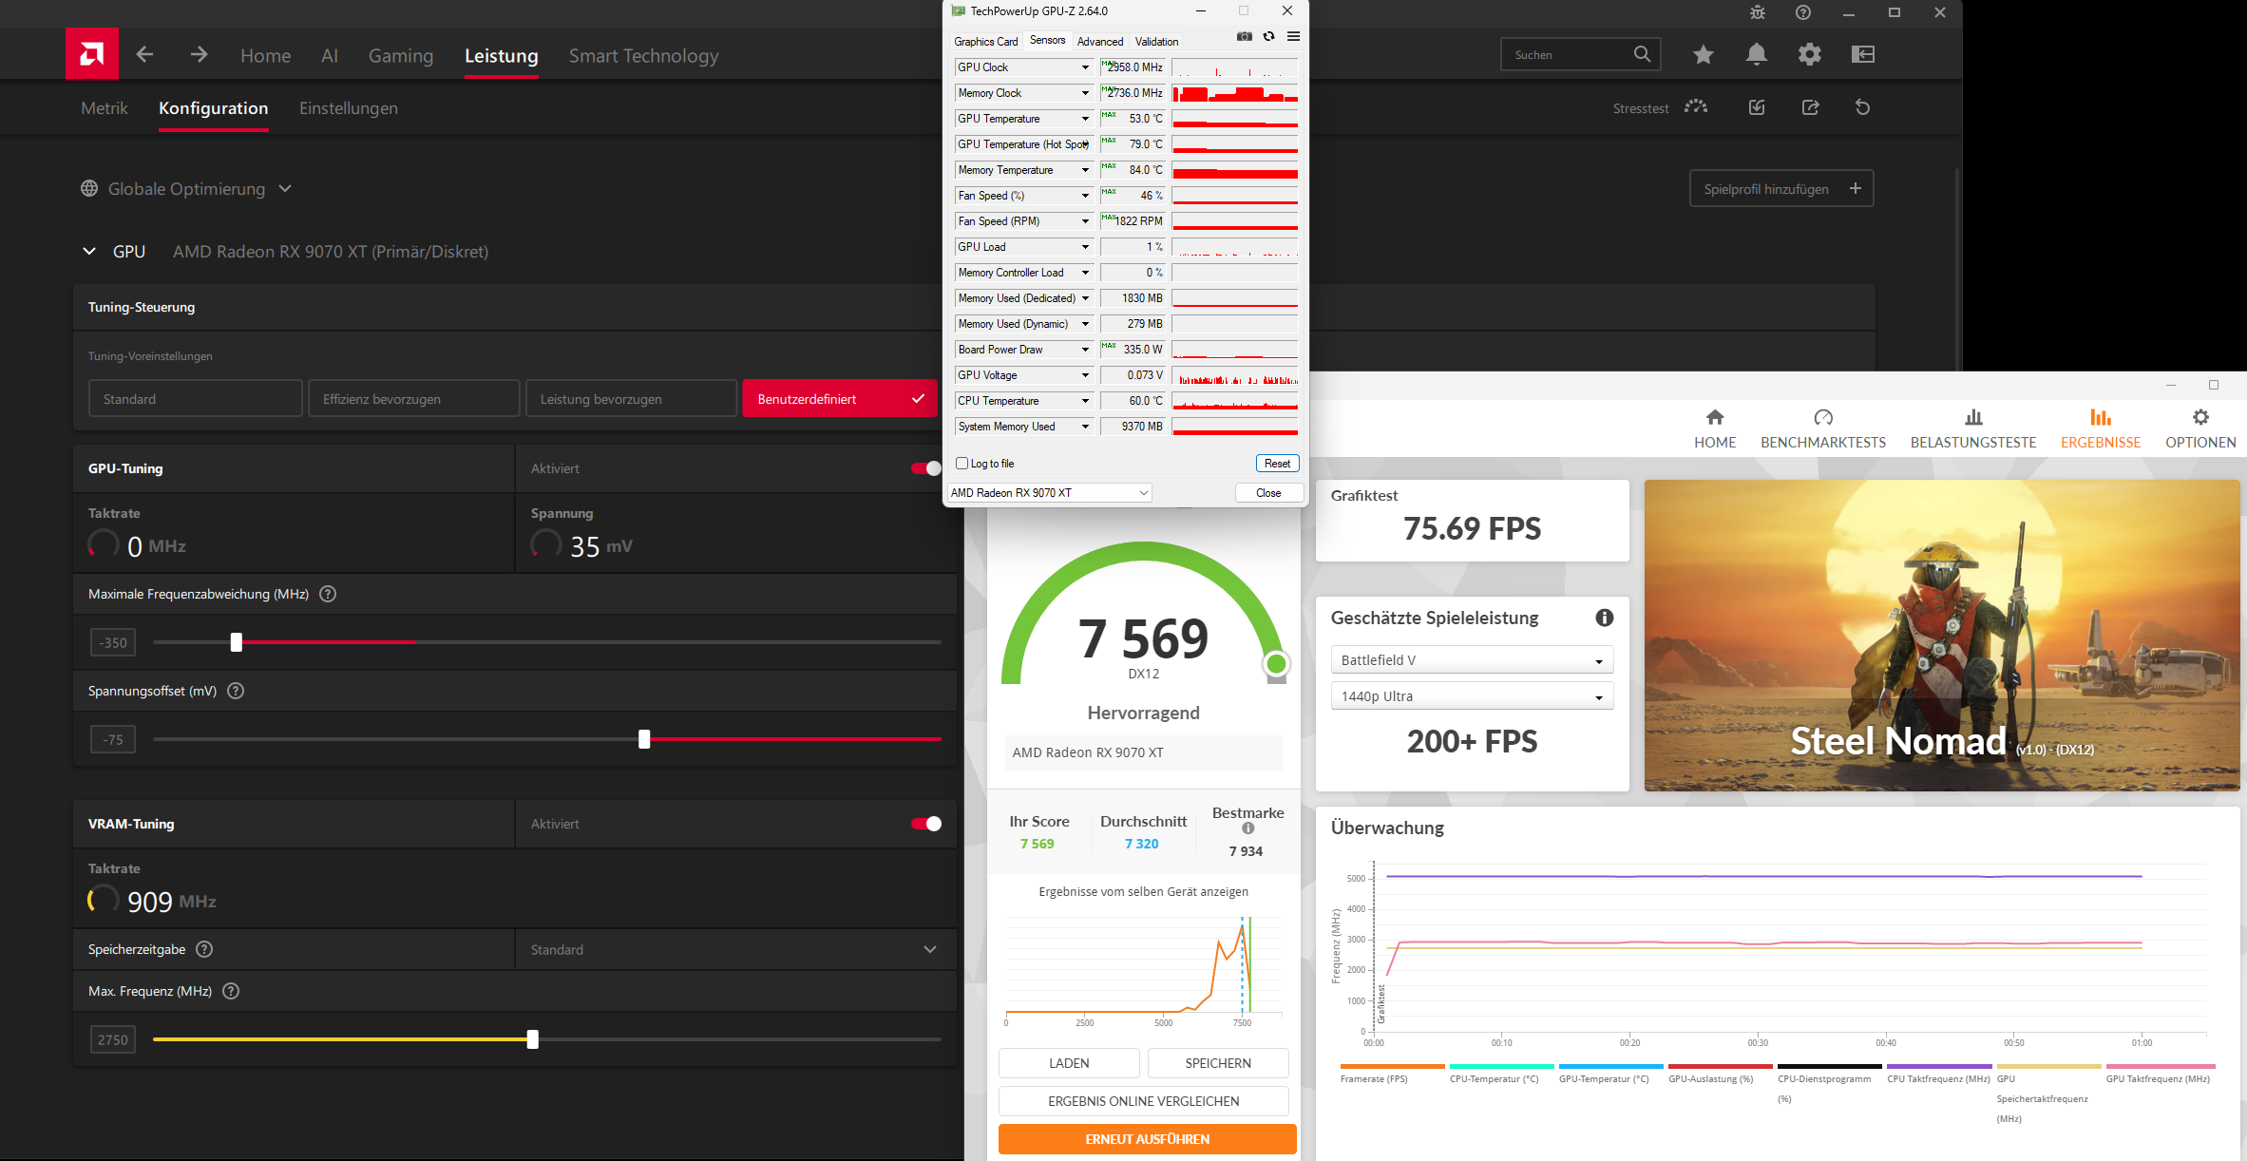Click the Spannungsoffset slider handle

644,739
